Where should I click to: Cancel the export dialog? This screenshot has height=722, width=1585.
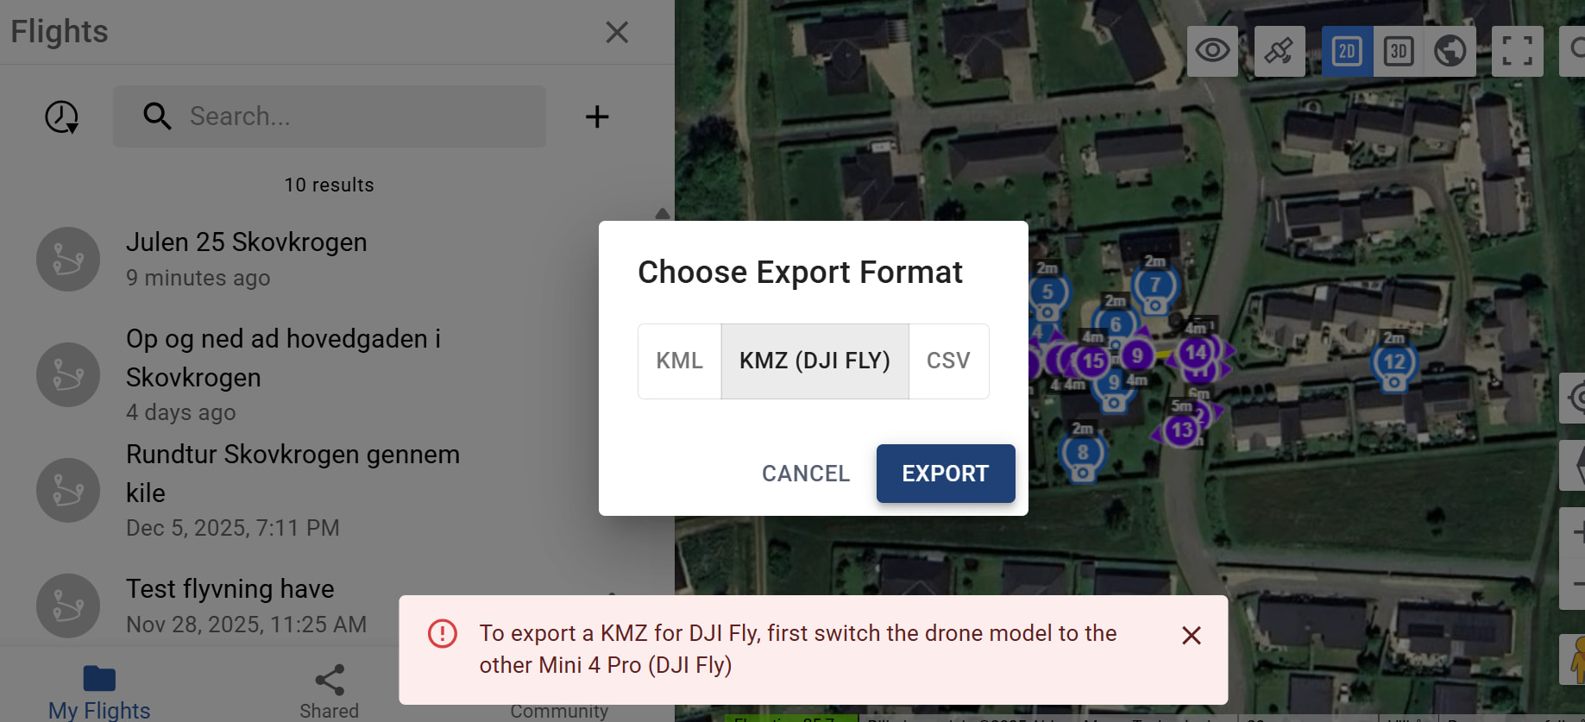[x=806, y=474]
